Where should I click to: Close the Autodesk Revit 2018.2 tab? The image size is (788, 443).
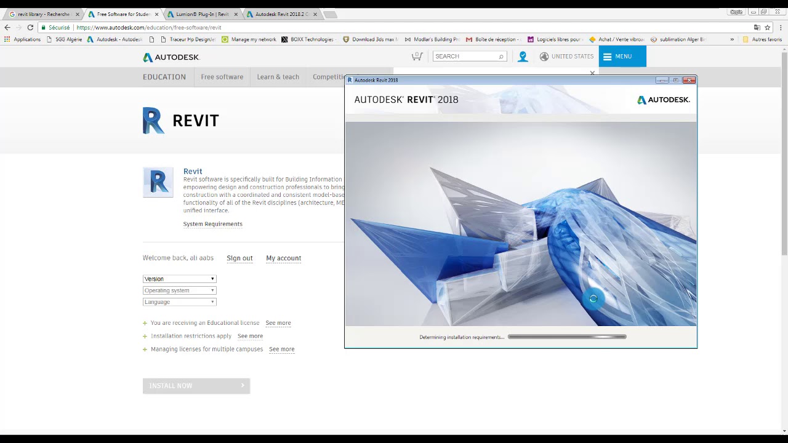[x=315, y=14]
